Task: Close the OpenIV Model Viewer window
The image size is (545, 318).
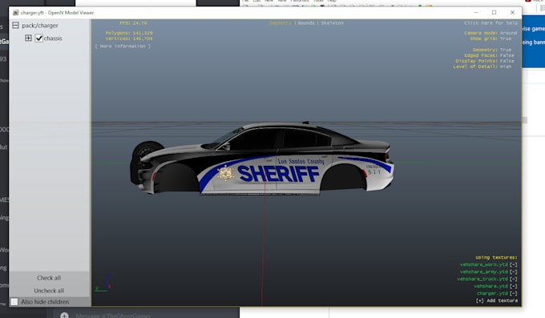Action: pos(512,13)
